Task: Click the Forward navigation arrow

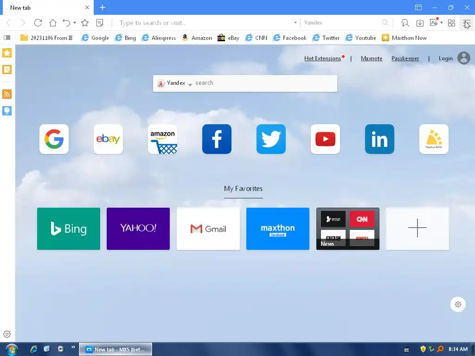Action: click(23, 23)
